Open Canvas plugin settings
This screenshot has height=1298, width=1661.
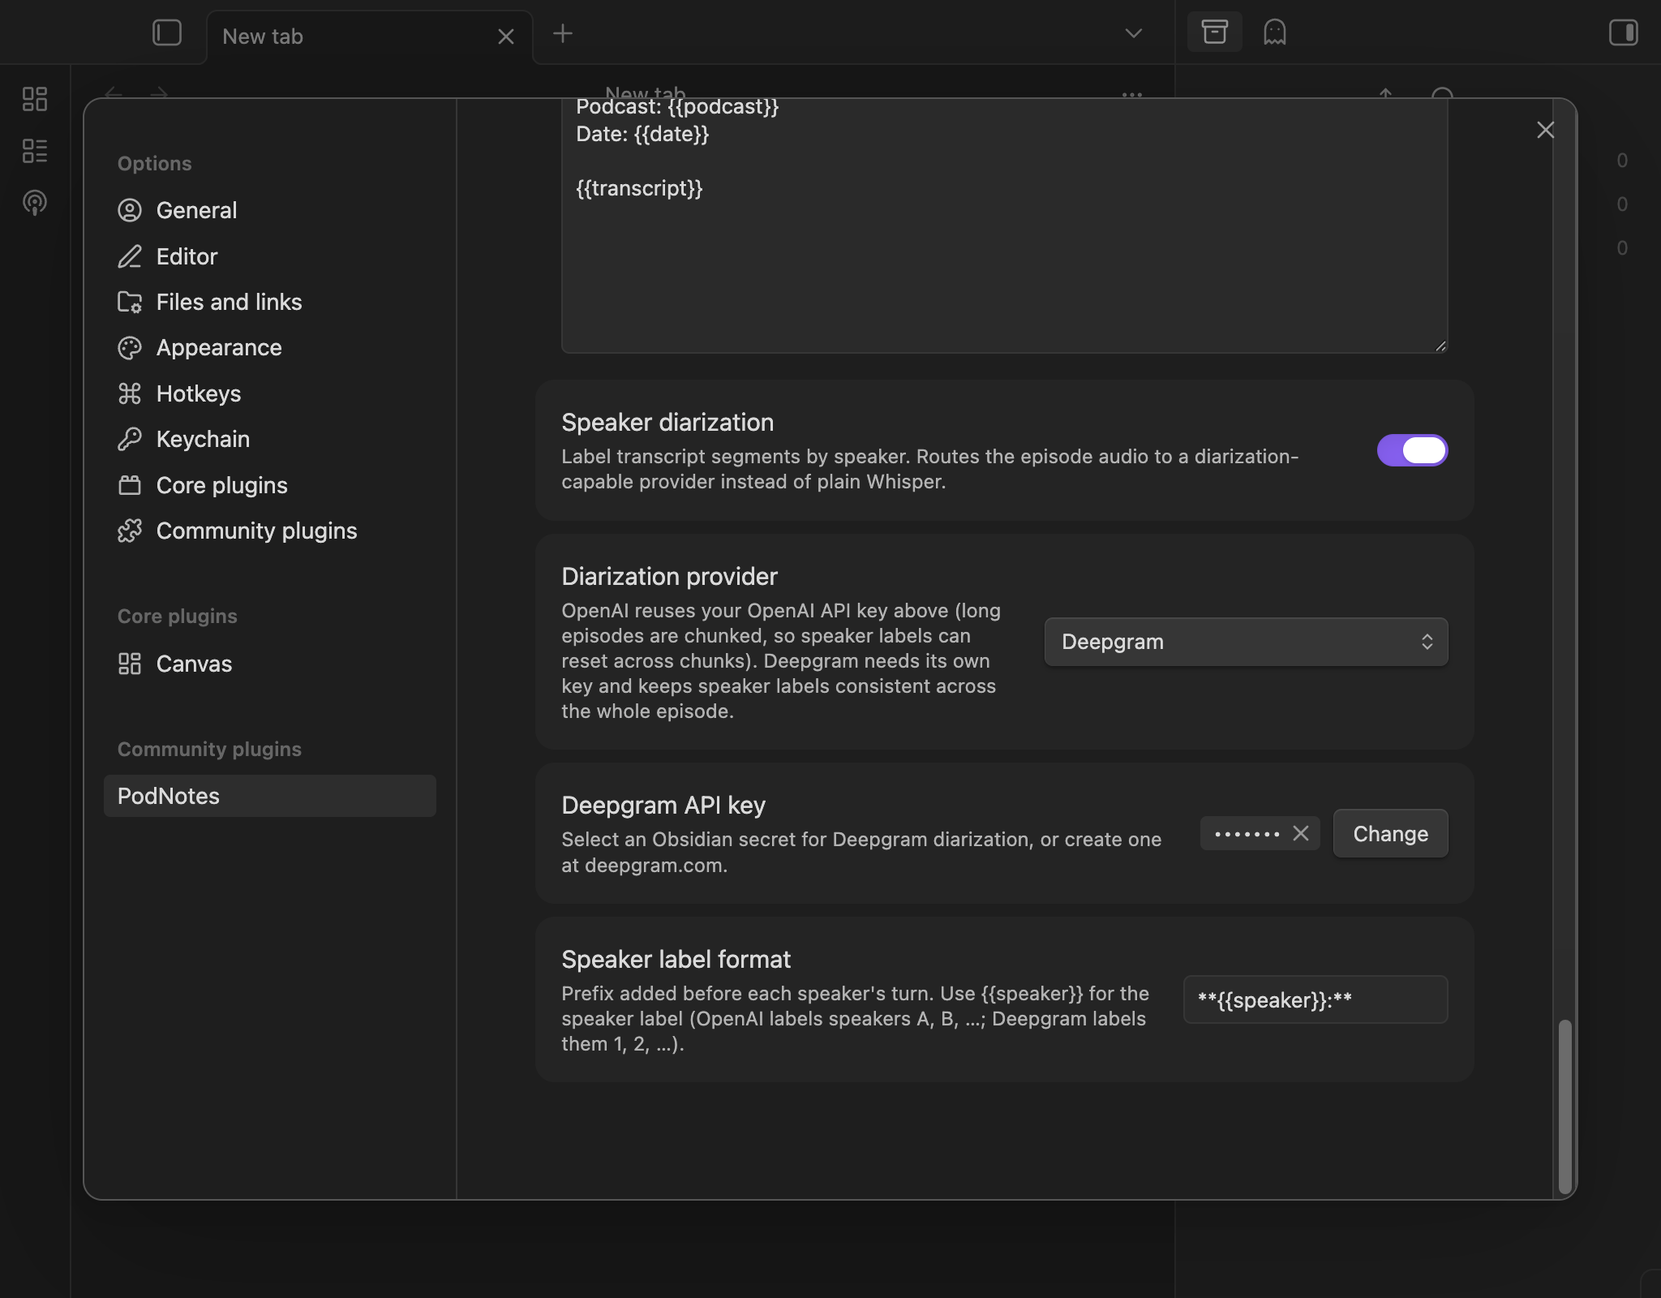[x=270, y=664]
